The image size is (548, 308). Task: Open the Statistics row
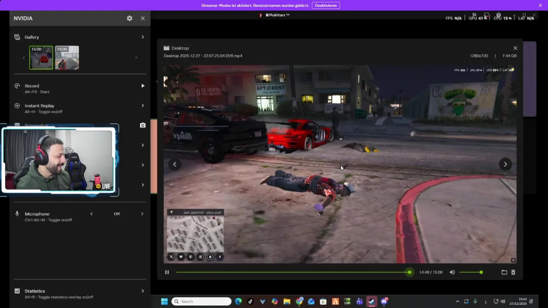click(80, 293)
